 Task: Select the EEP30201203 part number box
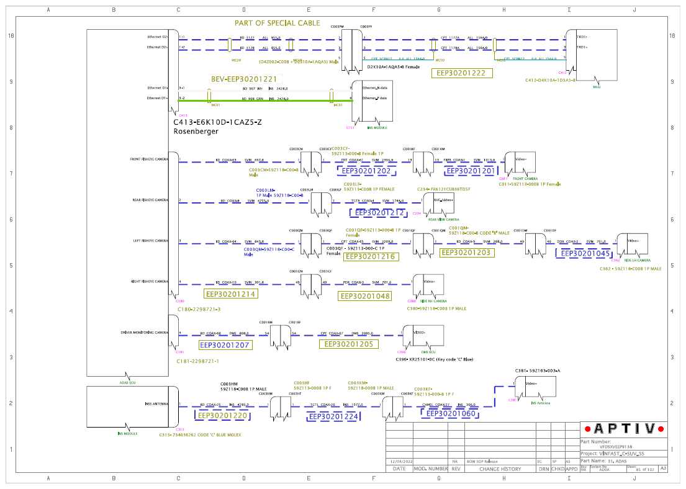(466, 253)
